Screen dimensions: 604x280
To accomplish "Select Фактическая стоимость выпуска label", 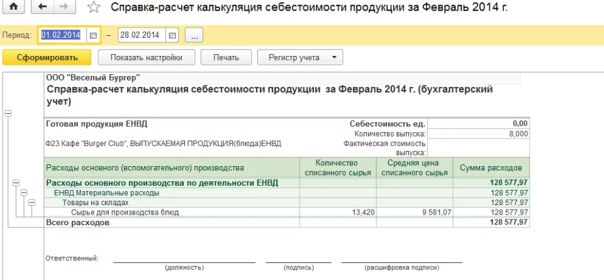I will (x=384, y=148).
